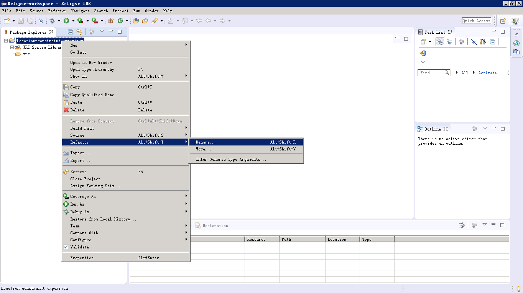The image size is (523, 294).
Task: Click Collapse All icon in Task List
Action: (x=493, y=42)
